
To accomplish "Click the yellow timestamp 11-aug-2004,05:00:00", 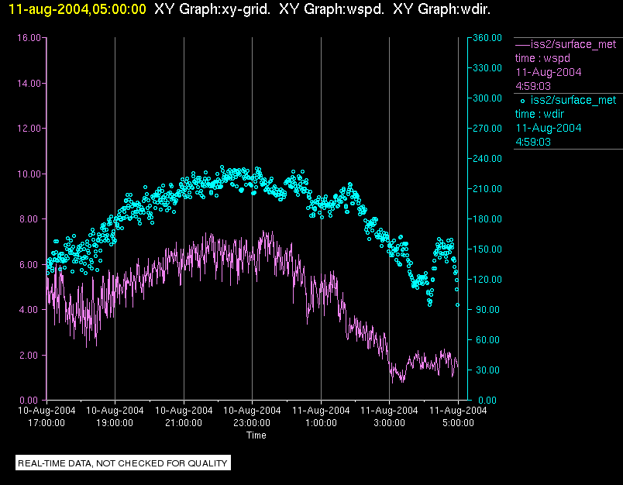I will (77, 9).
